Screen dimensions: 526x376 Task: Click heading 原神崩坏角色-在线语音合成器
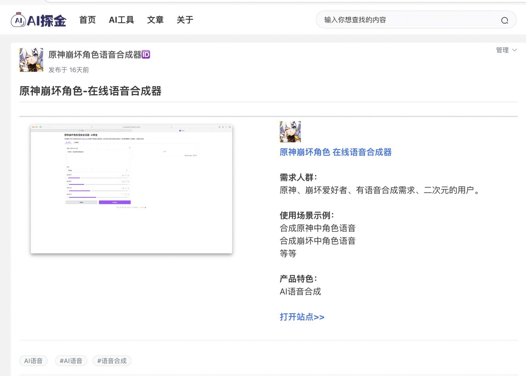(x=90, y=91)
